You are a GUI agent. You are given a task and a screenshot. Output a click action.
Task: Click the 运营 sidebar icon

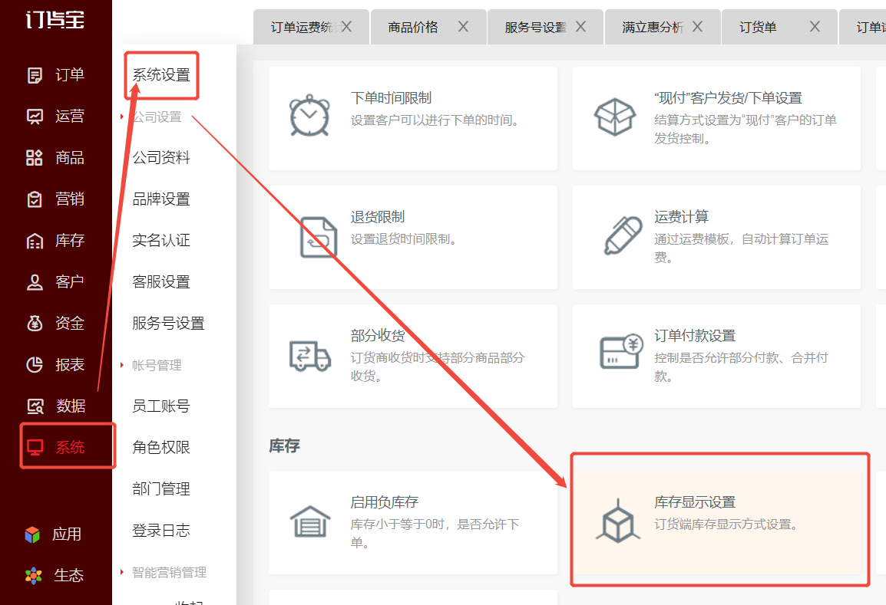pyautogui.click(x=35, y=117)
